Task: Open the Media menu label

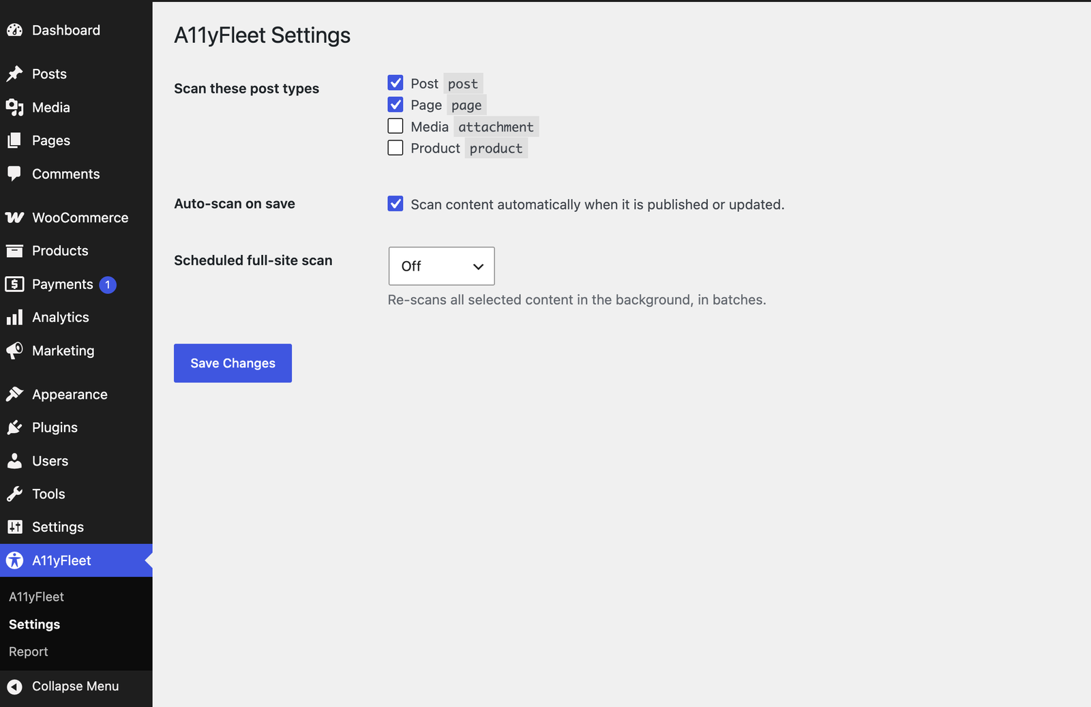Action: pyautogui.click(x=51, y=107)
